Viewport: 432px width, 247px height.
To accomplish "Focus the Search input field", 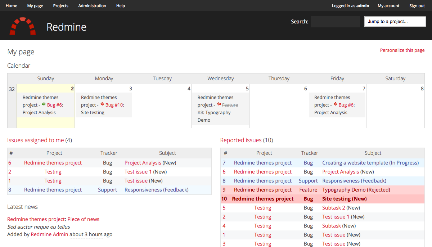I will tap(336, 22).
